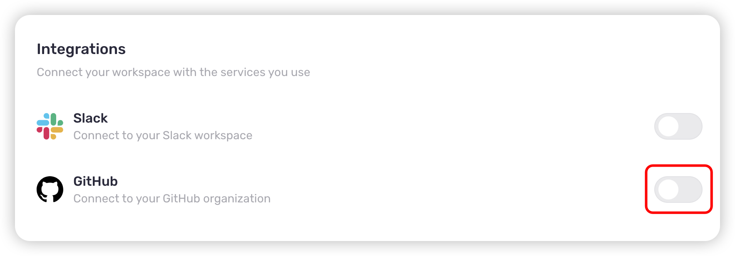Click "Connect to your GitHub organization" description

point(172,199)
